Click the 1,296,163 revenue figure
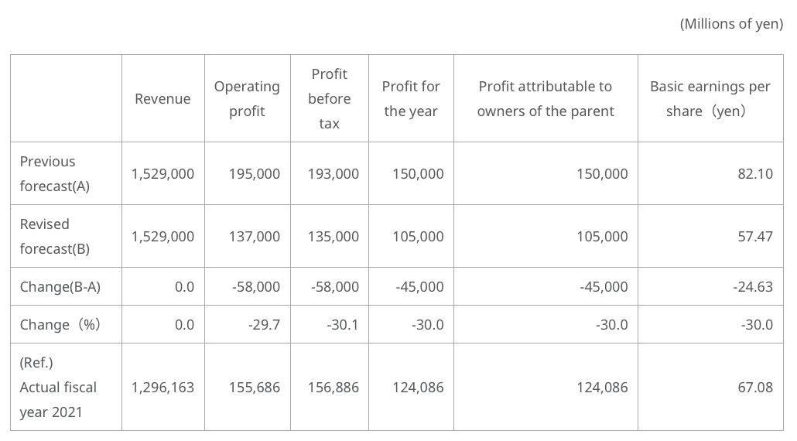The width and height of the screenshot is (797, 441). click(x=163, y=387)
